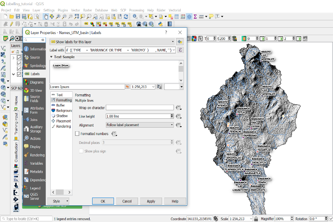This screenshot has width=333, height=222.
Task: Click the Lorem Ipsum sample text field
Action: tap(87, 87)
